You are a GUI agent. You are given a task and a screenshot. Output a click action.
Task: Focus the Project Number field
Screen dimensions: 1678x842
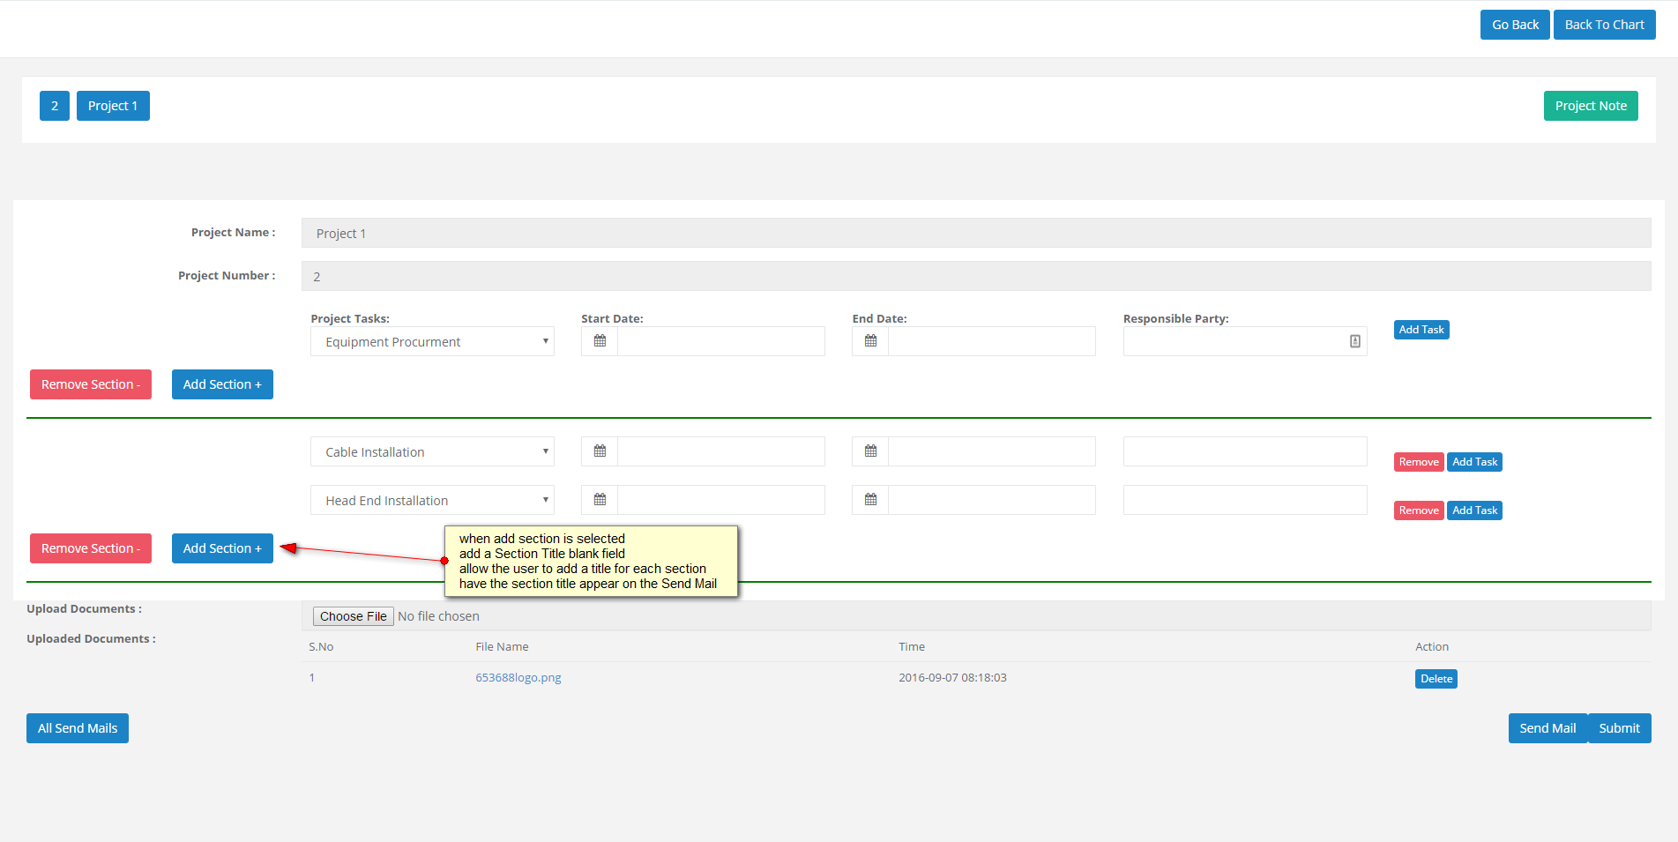point(976,276)
